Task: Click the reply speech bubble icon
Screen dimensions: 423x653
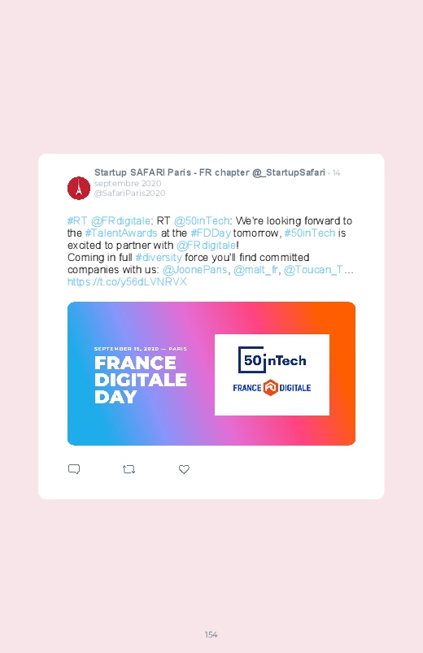Action: 74,469
